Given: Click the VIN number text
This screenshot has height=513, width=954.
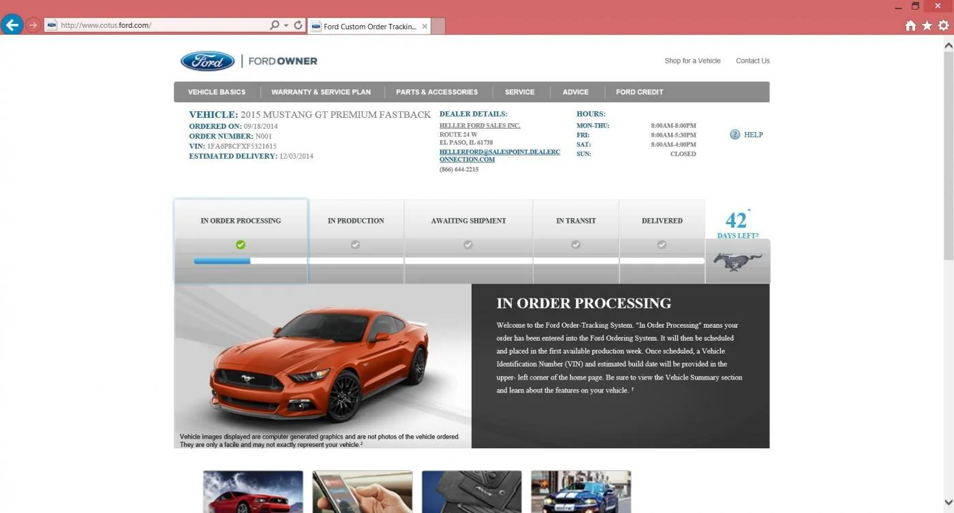Looking at the screenshot, I should 242,146.
